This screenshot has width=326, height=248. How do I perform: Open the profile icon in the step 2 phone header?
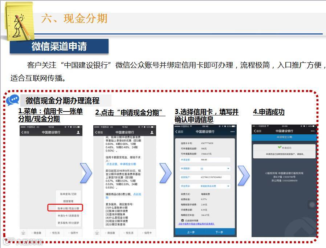[x=152, y=132]
